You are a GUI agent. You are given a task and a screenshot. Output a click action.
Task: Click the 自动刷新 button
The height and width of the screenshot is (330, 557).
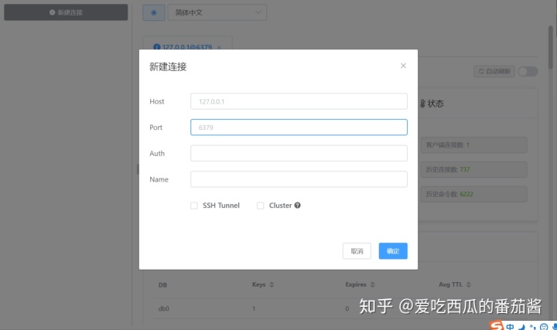pos(494,71)
